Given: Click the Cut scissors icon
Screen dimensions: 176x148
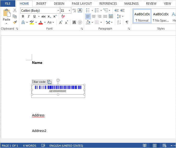Looking at the screenshot, I should 15,10.
